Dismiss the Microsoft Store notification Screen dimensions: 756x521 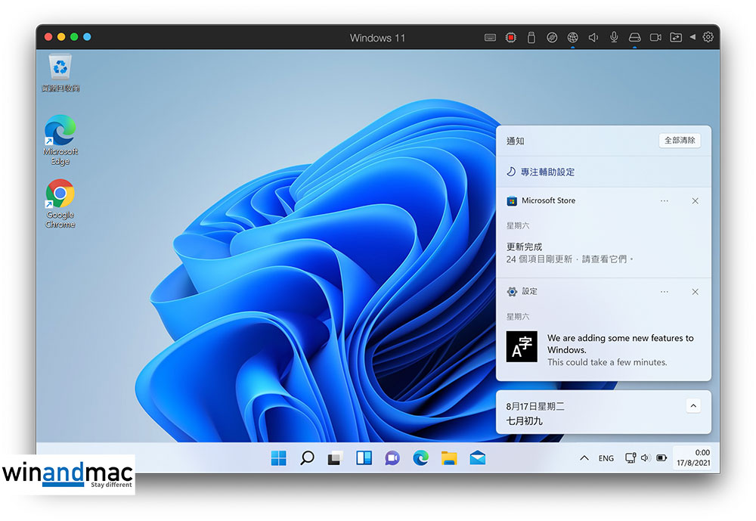pyautogui.click(x=696, y=201)
